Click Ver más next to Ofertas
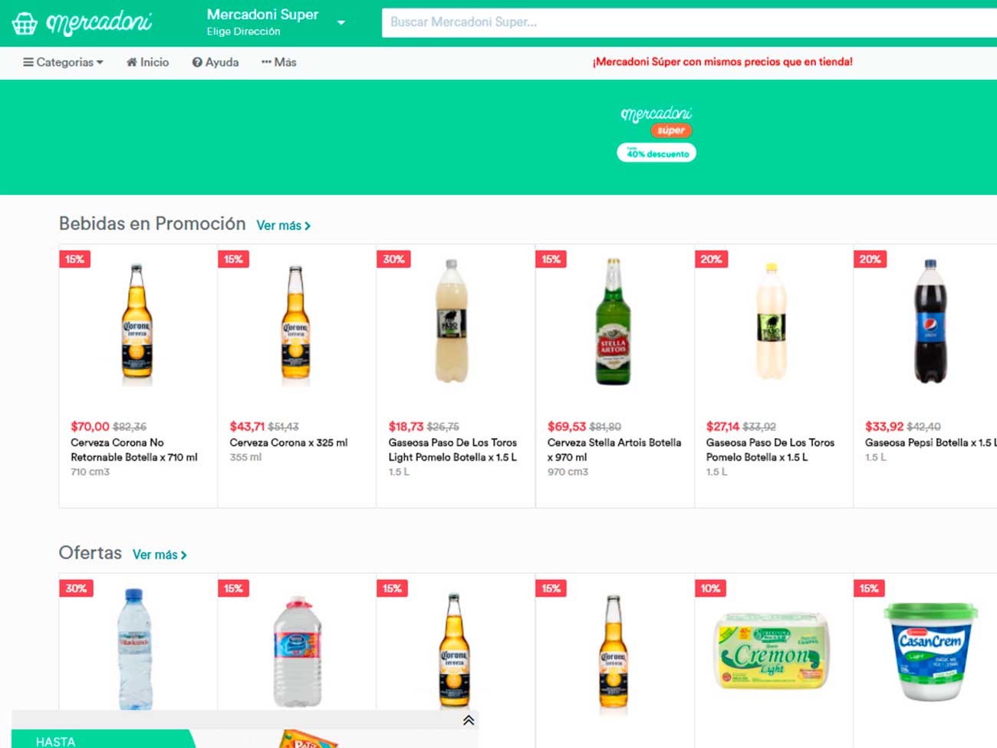 160,555
